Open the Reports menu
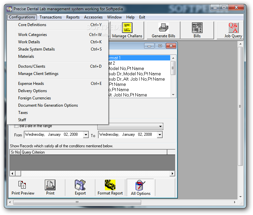 (73, 17)
